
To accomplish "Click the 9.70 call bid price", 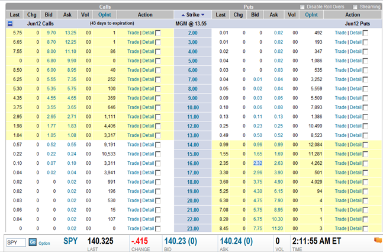I will [52, 33].
